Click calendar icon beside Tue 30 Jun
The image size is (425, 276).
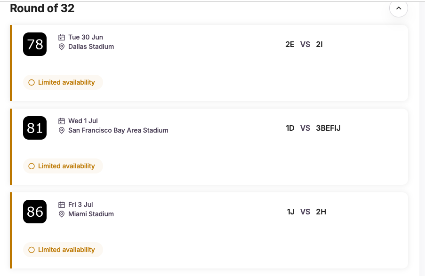coord(62,37)
